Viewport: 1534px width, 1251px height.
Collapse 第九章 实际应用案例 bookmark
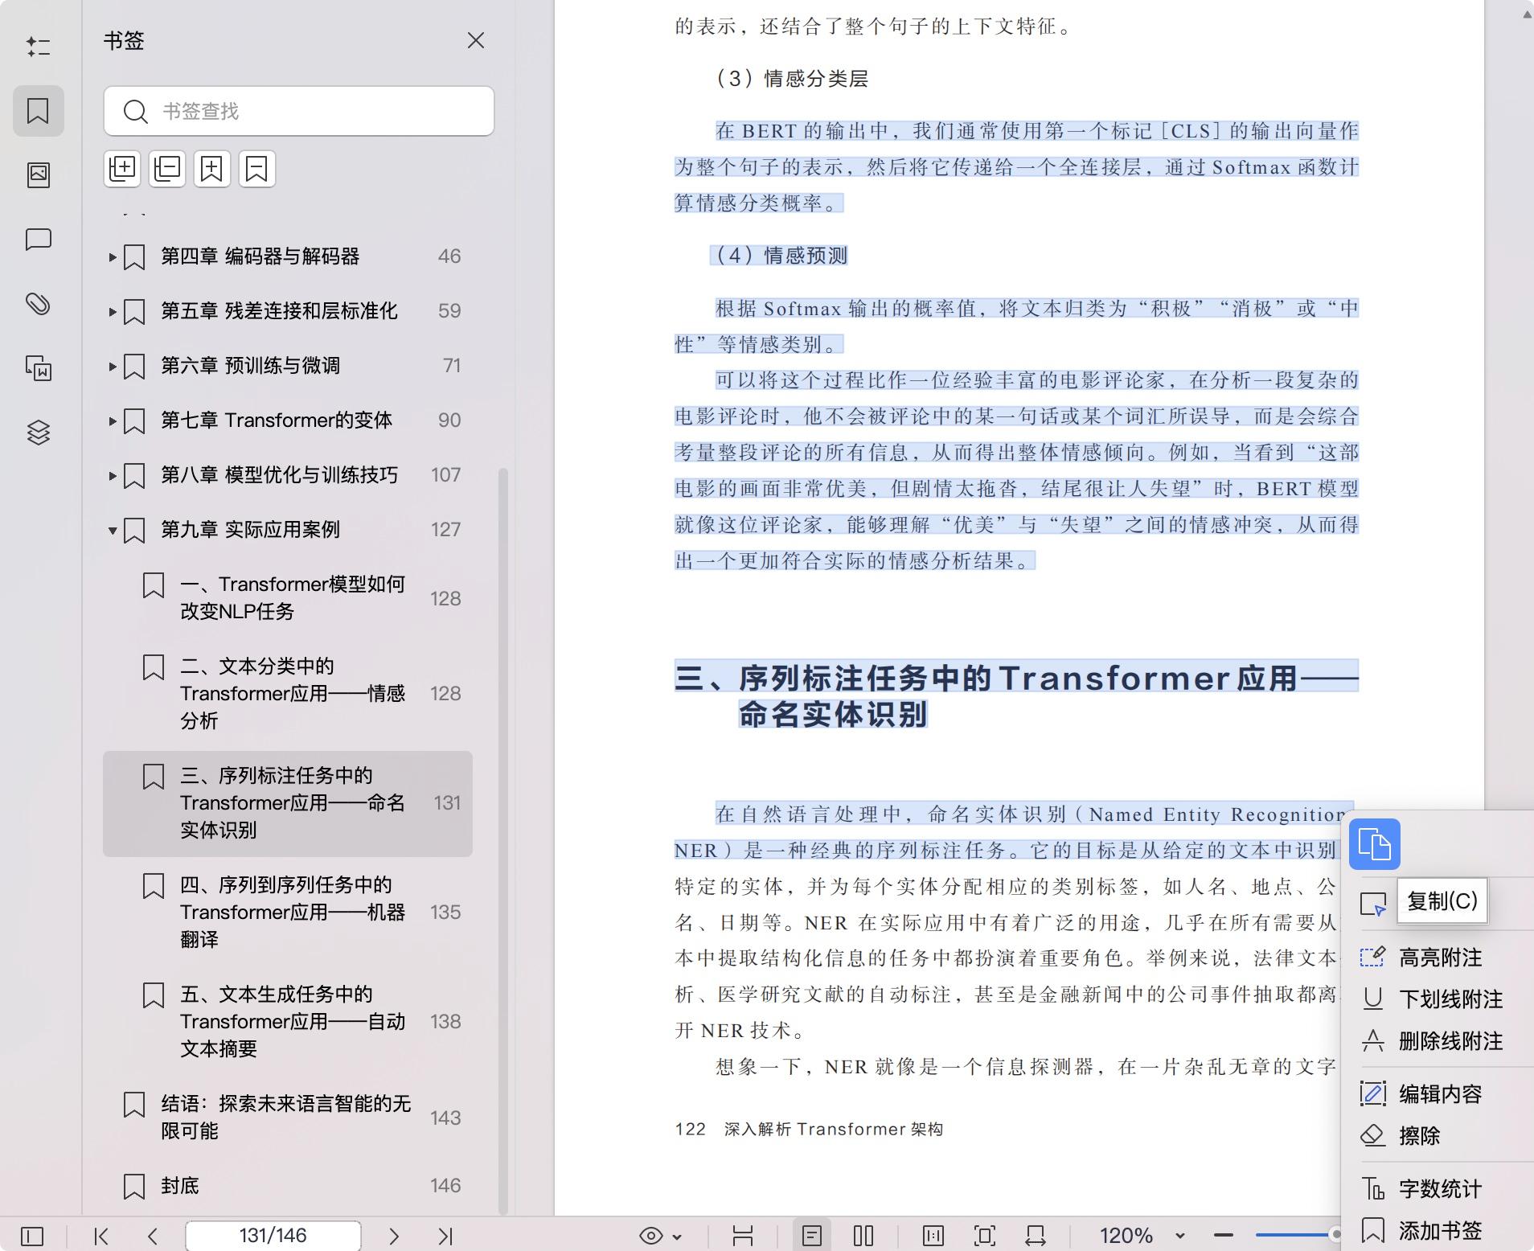click(113, 531)
